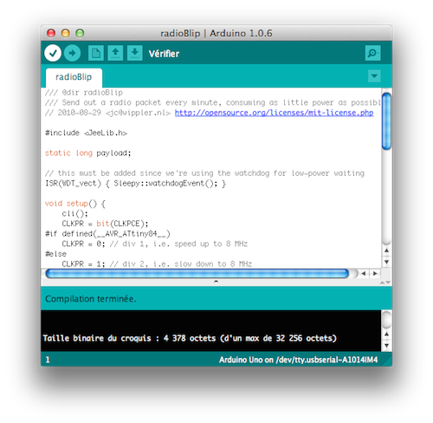Click the console scroll down arrow

coord(386,346)
